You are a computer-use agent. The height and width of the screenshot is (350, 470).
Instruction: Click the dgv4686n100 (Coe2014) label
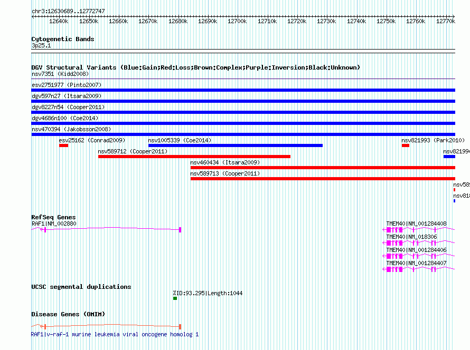65,118
